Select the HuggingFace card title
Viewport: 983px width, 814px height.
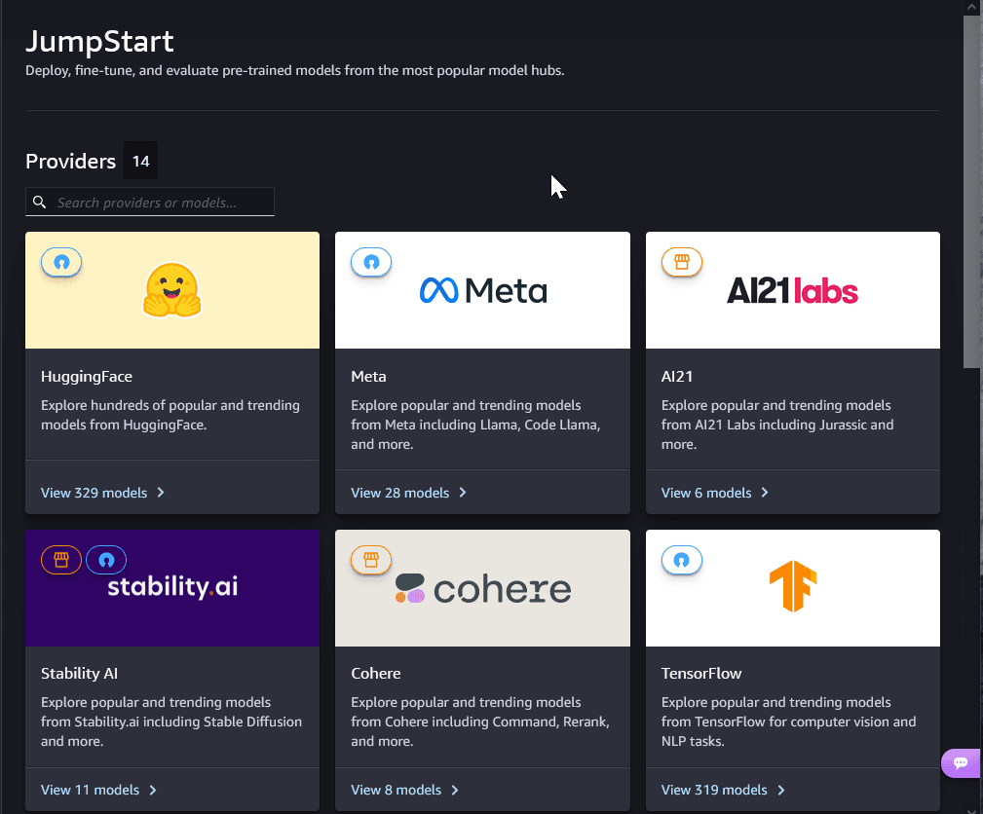click(x=87, y=377)
